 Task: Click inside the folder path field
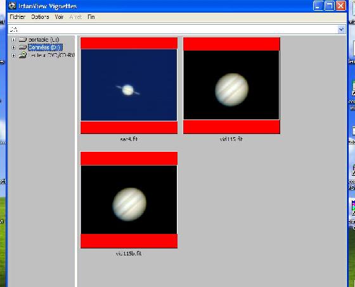click(173, 29)
